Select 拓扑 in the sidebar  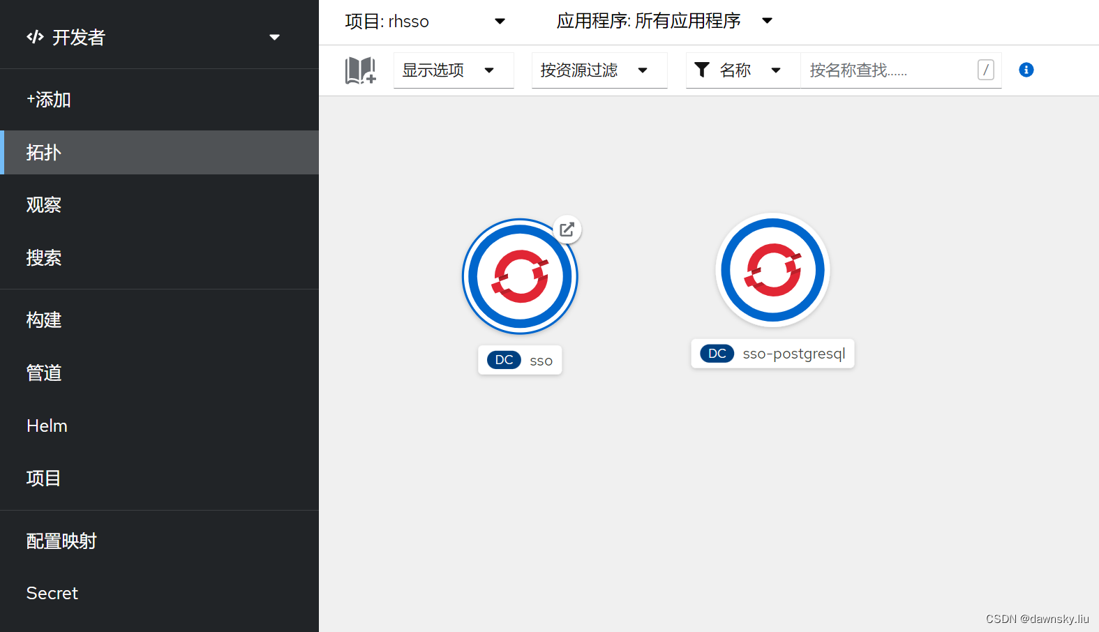tap(159, 152)
